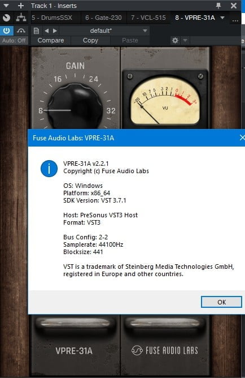
Task: Click the 'SDK Version: VST 3.7.1' line
Action: click(x=94, y=200)
